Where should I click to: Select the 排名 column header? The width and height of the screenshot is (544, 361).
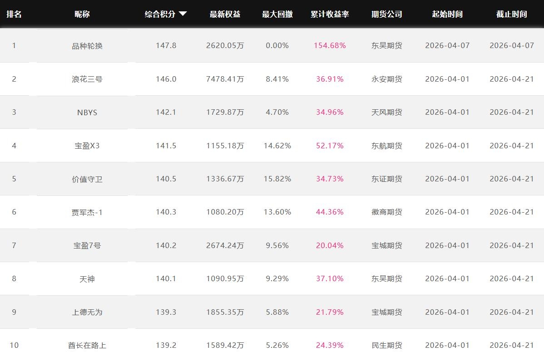pyautogui.click(x=14, y=14)
